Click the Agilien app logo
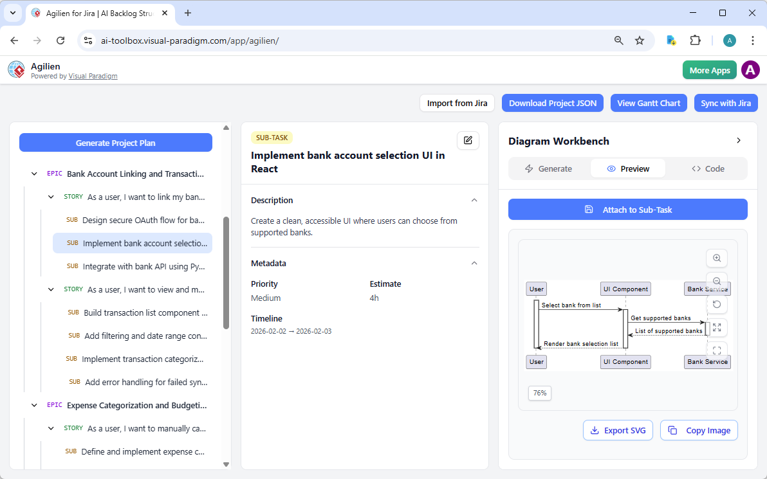 pos(16,69)
